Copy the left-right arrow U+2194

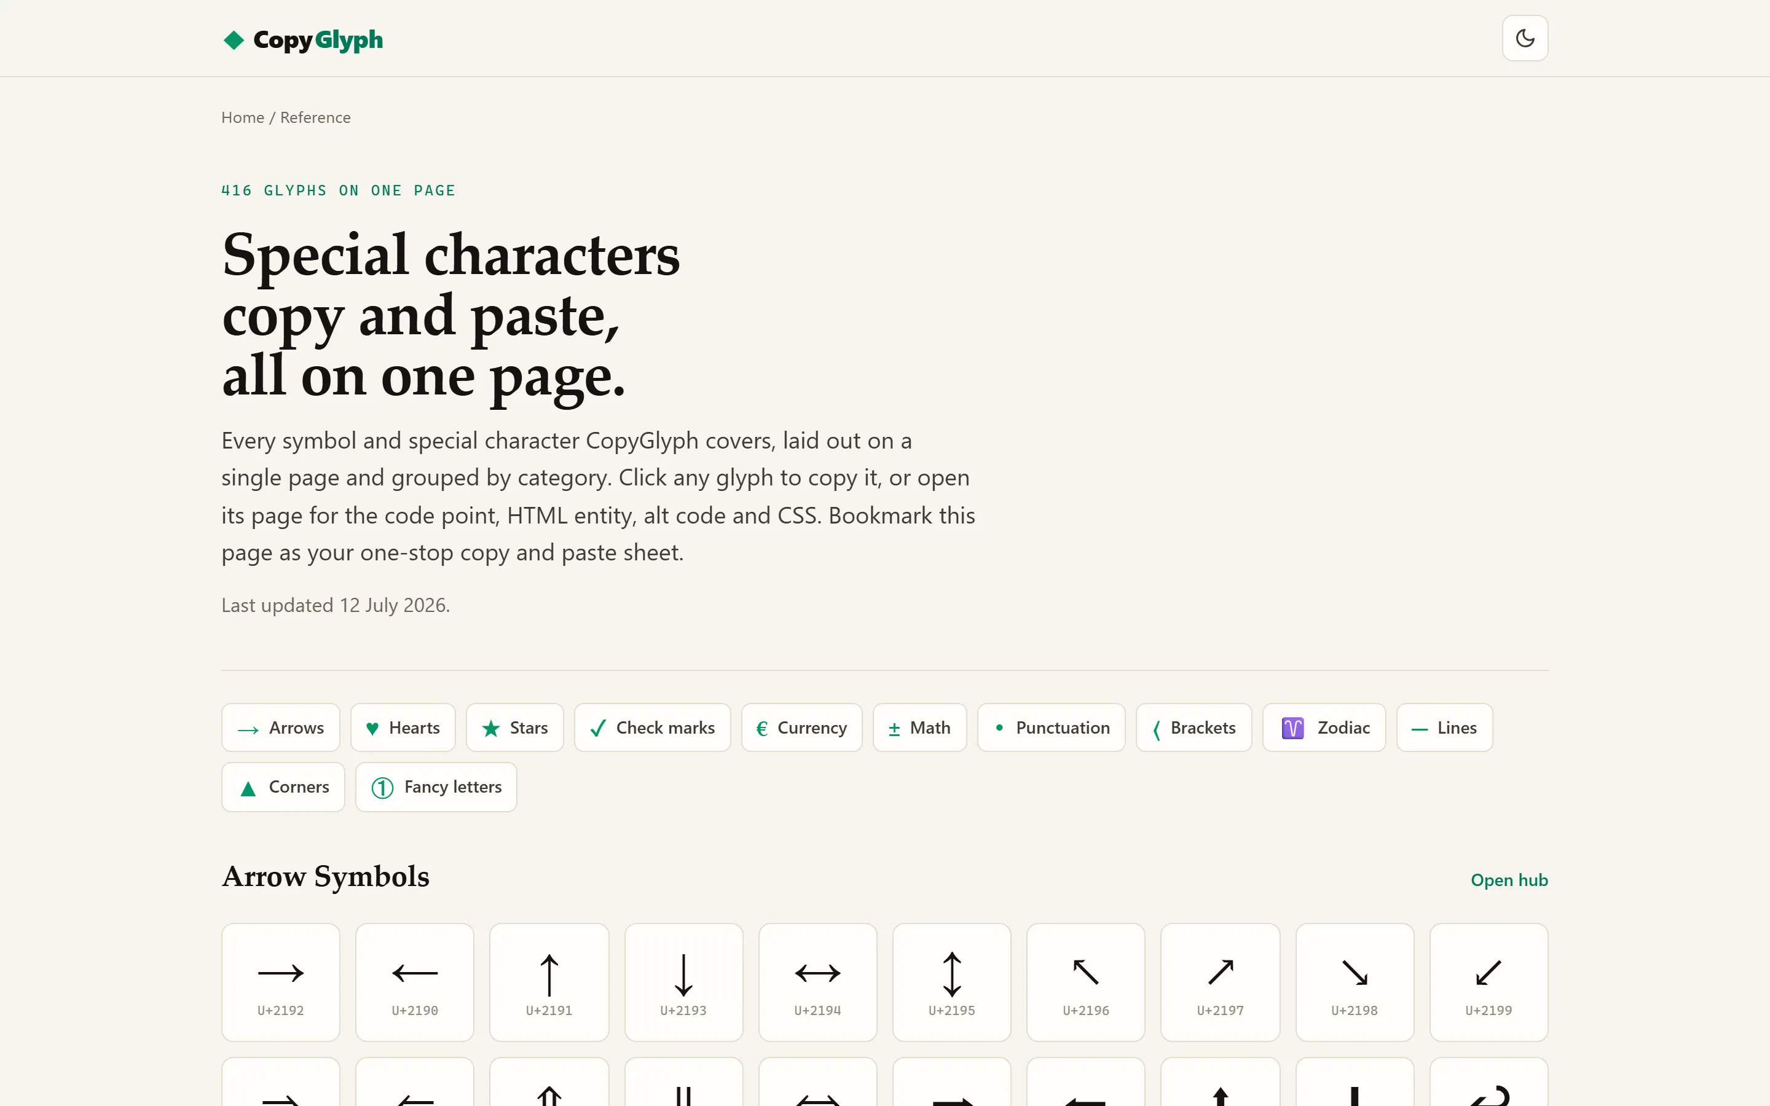click(818, 982)
